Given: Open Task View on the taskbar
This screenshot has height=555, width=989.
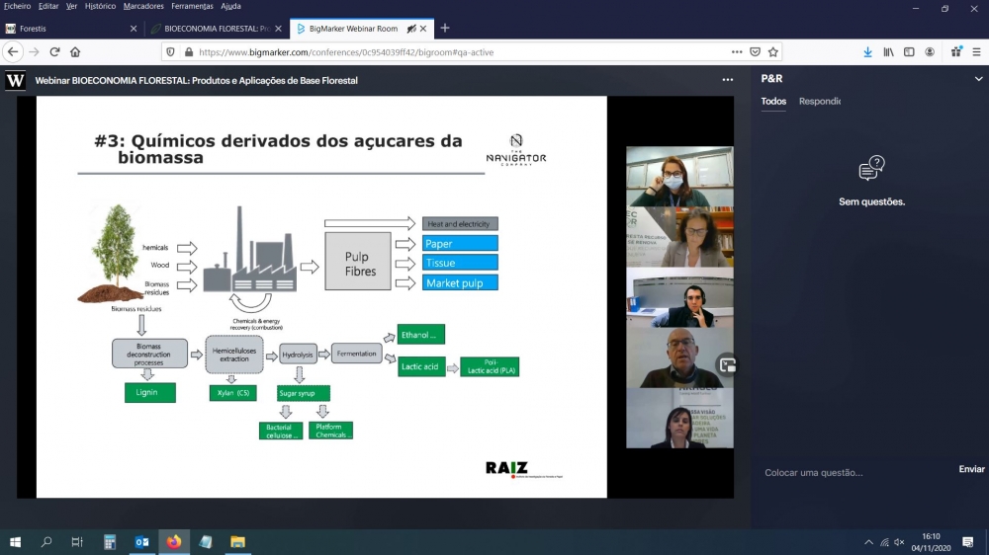Looking at the screenshot, I should [77, 542].
